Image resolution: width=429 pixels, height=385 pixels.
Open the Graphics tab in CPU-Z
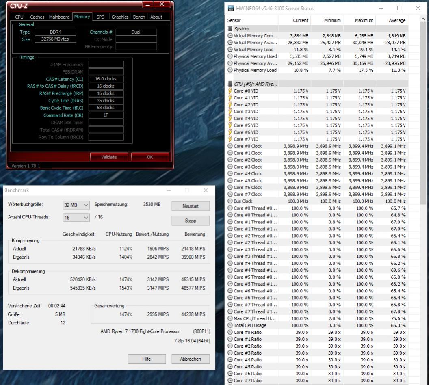[120, 17]
